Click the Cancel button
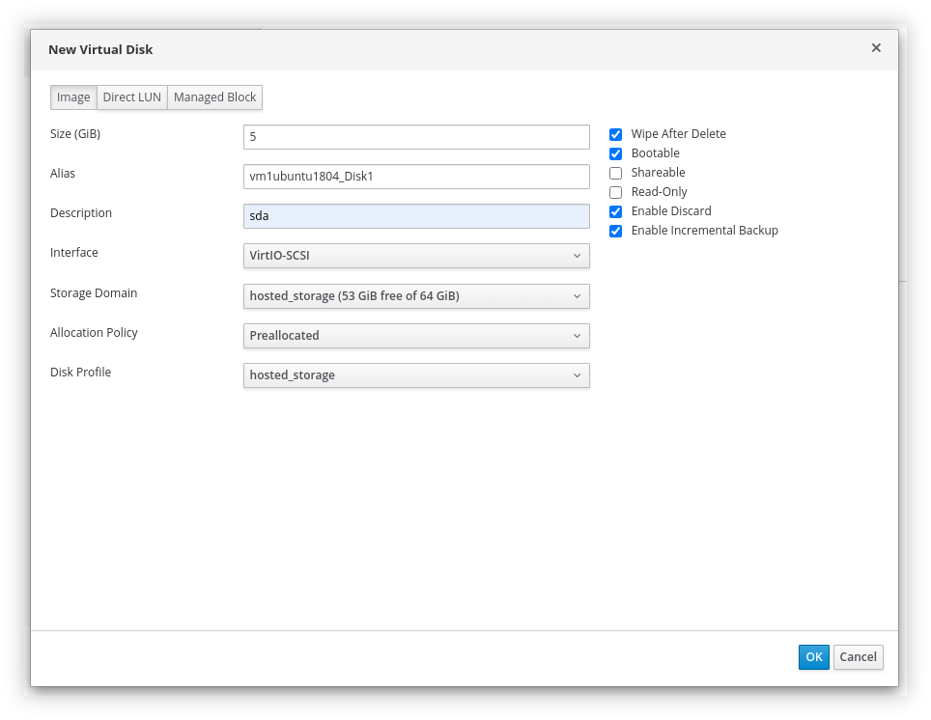The height and width of the screenshot is (720, 931). [x=858, y=657]
